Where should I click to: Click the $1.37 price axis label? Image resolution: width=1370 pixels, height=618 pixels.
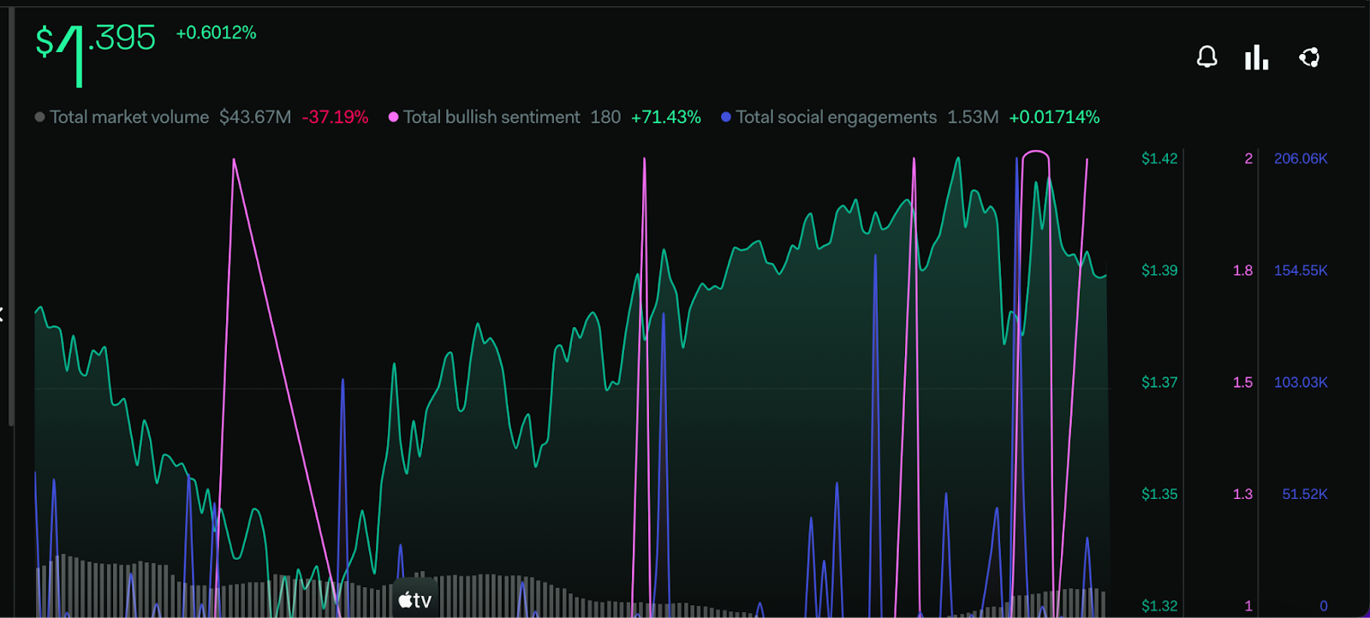pyautogui.click(x=1159, y=383)
